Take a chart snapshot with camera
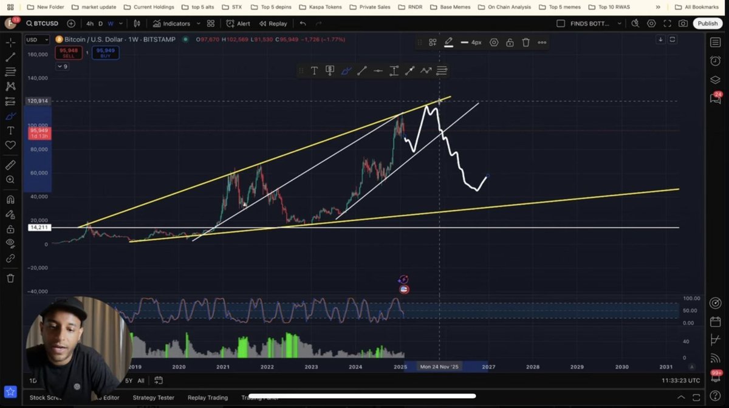Image resolution: width=729 pixels, height=408 pixels. (x=683, y=24)
